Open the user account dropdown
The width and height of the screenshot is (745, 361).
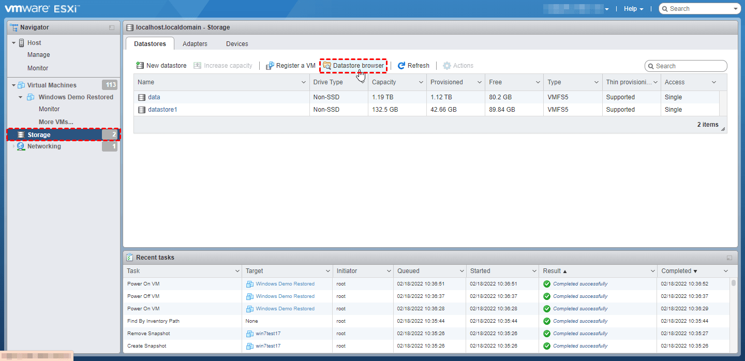607,9
